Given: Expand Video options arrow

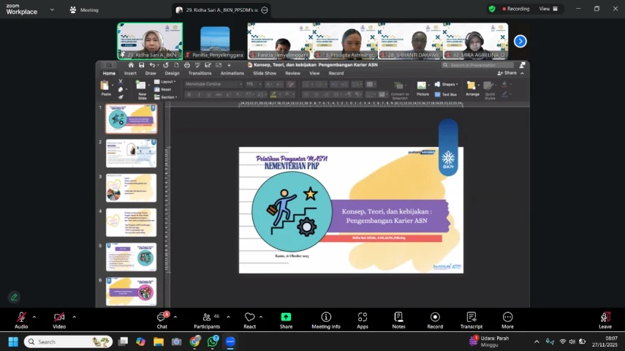Looking at the screenshot, I should coord(74,317).
